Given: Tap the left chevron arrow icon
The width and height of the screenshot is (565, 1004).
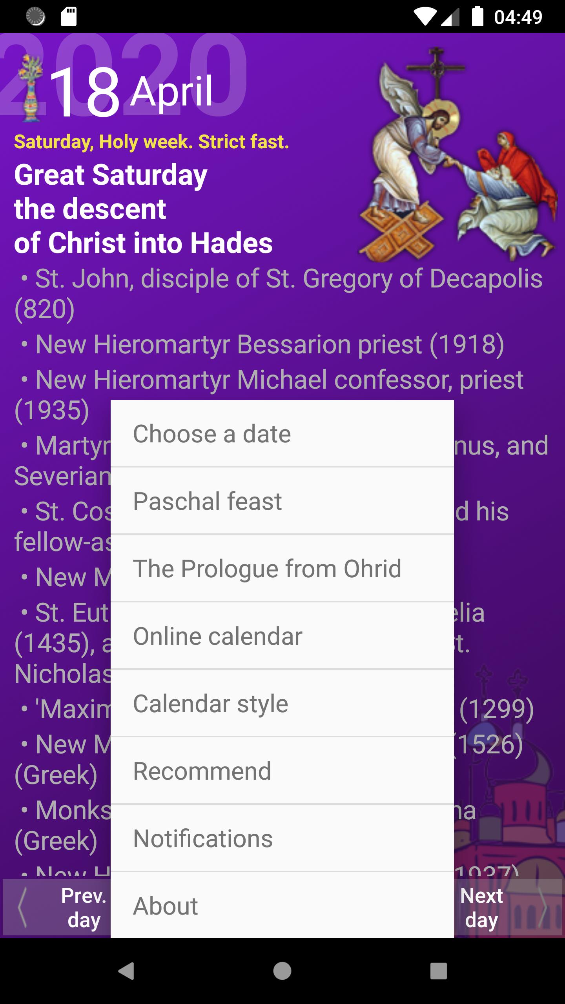Looking at the screenshot, I should [x=23, y=908].
